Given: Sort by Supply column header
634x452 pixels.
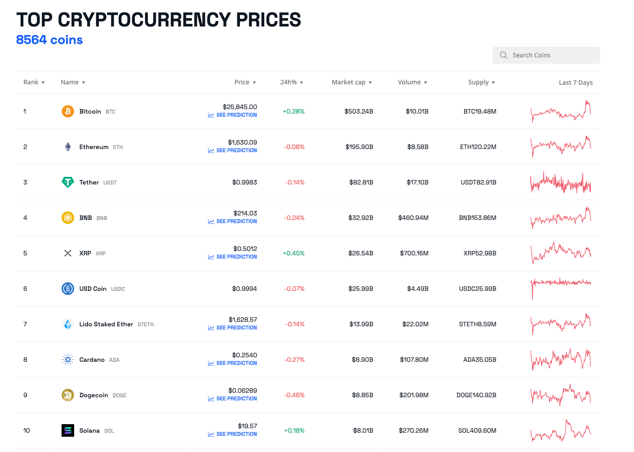Looking at the screenshot, I should (x=481, y=82).
